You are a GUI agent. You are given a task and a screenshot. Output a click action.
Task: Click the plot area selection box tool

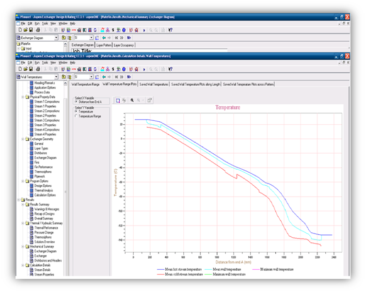(x=118, y=100)
